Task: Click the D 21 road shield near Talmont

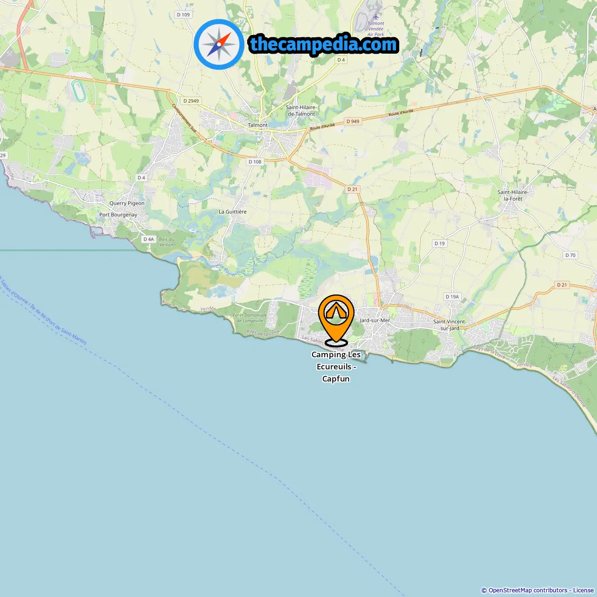Action: 352,189
